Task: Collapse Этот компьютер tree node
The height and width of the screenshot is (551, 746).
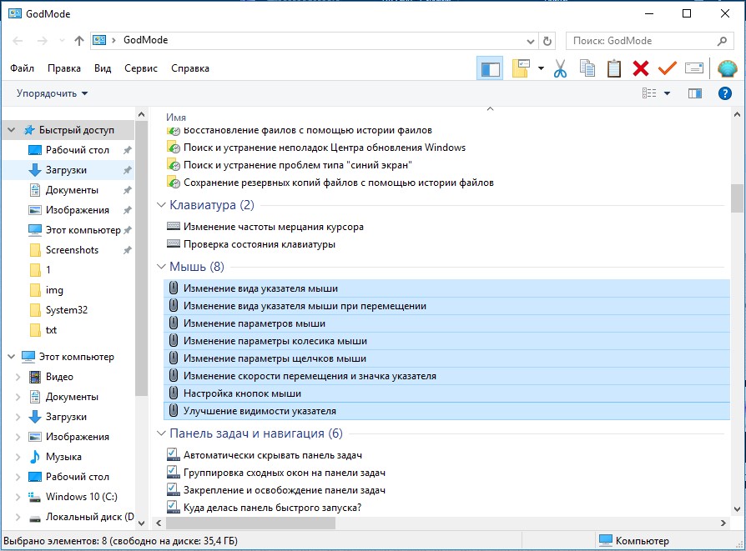Action: coord(12,357)
